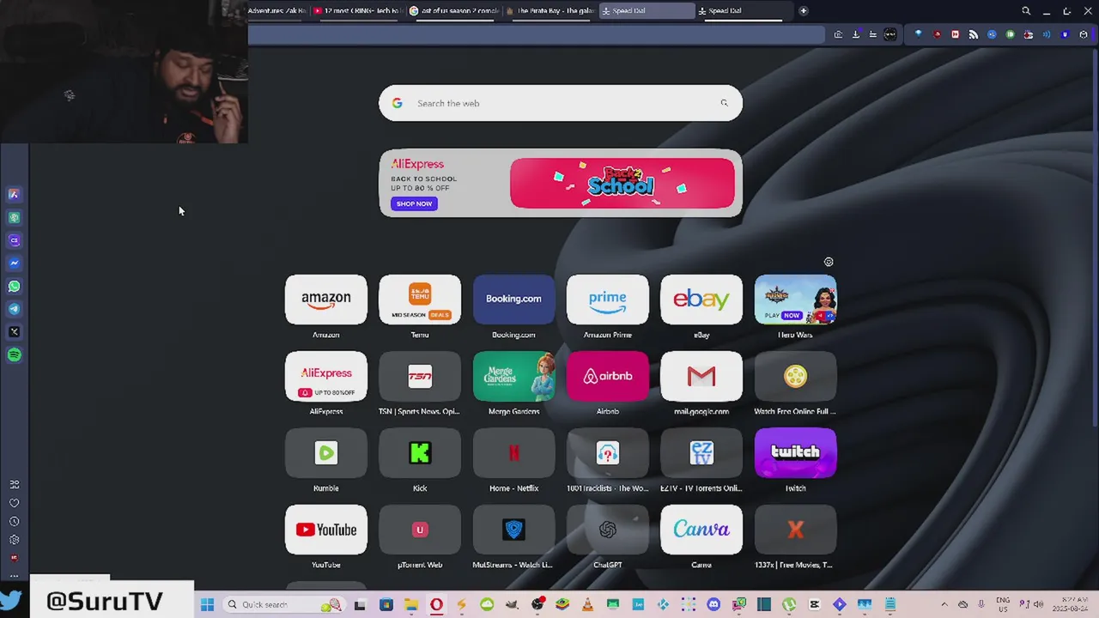The image size is (1099, 618).
Task: Click the taskbar ENG US language indicator
Action: click(x=1003, y=604)
